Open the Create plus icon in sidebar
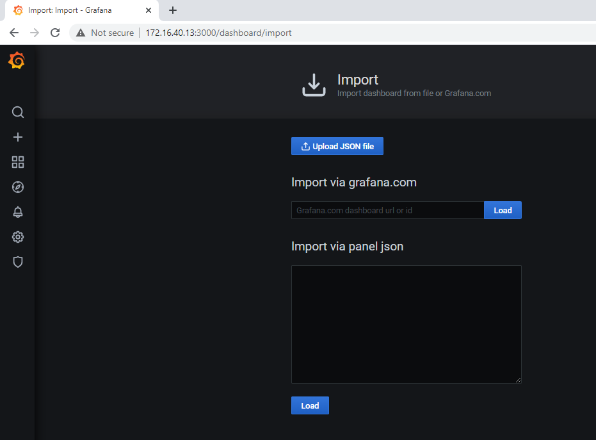 pos(18,137)
